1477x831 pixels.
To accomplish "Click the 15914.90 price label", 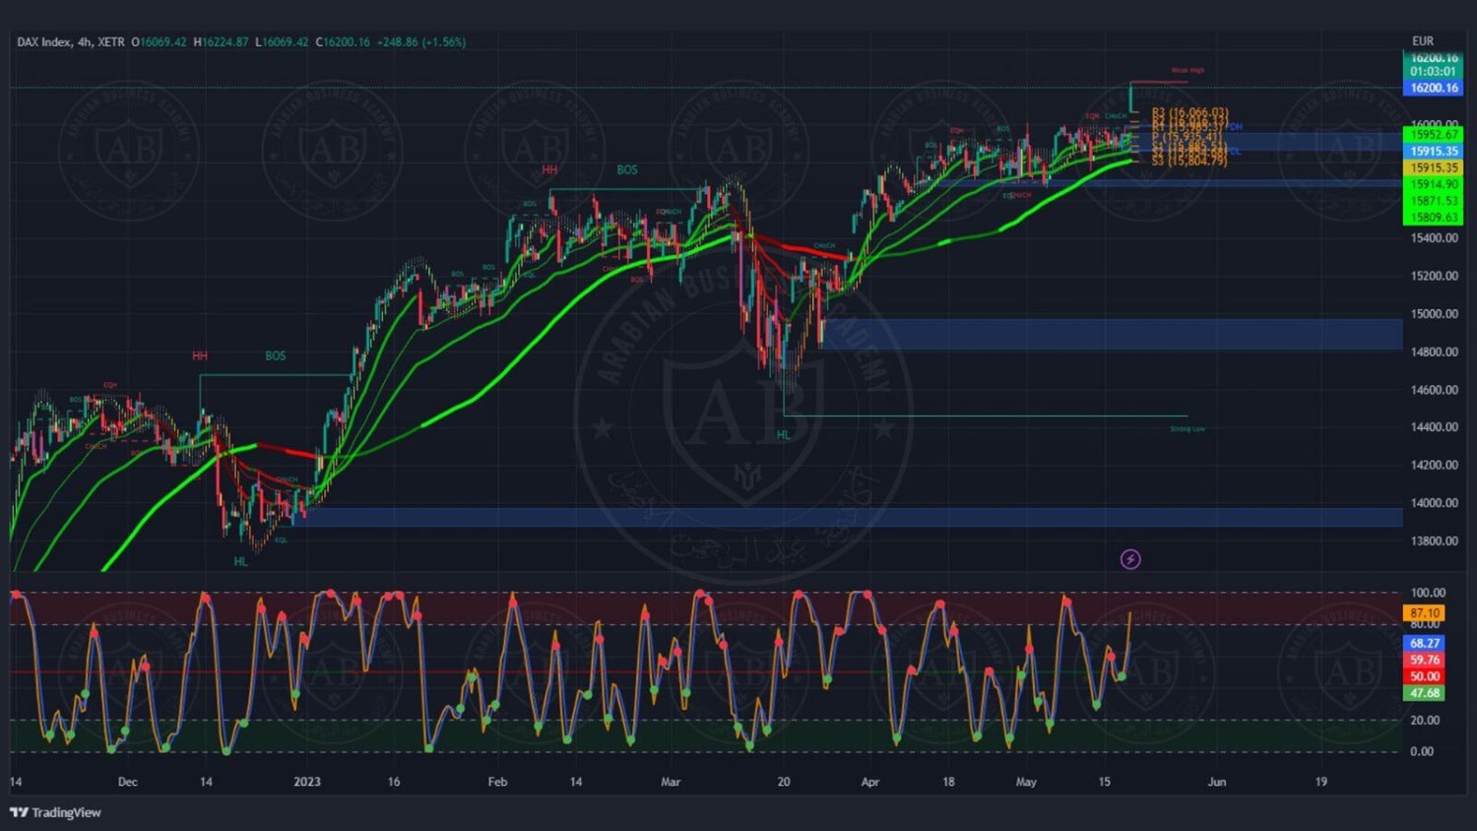I will click(x=1433, y=184).
